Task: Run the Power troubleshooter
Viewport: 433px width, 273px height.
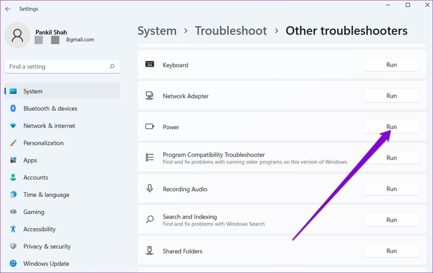Action: [391, 126]
